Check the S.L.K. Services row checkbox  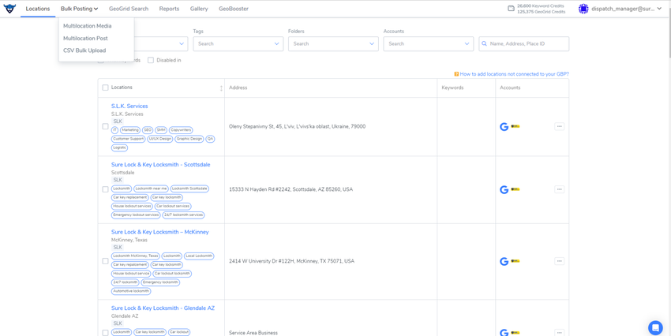click(x=105, y=126)
